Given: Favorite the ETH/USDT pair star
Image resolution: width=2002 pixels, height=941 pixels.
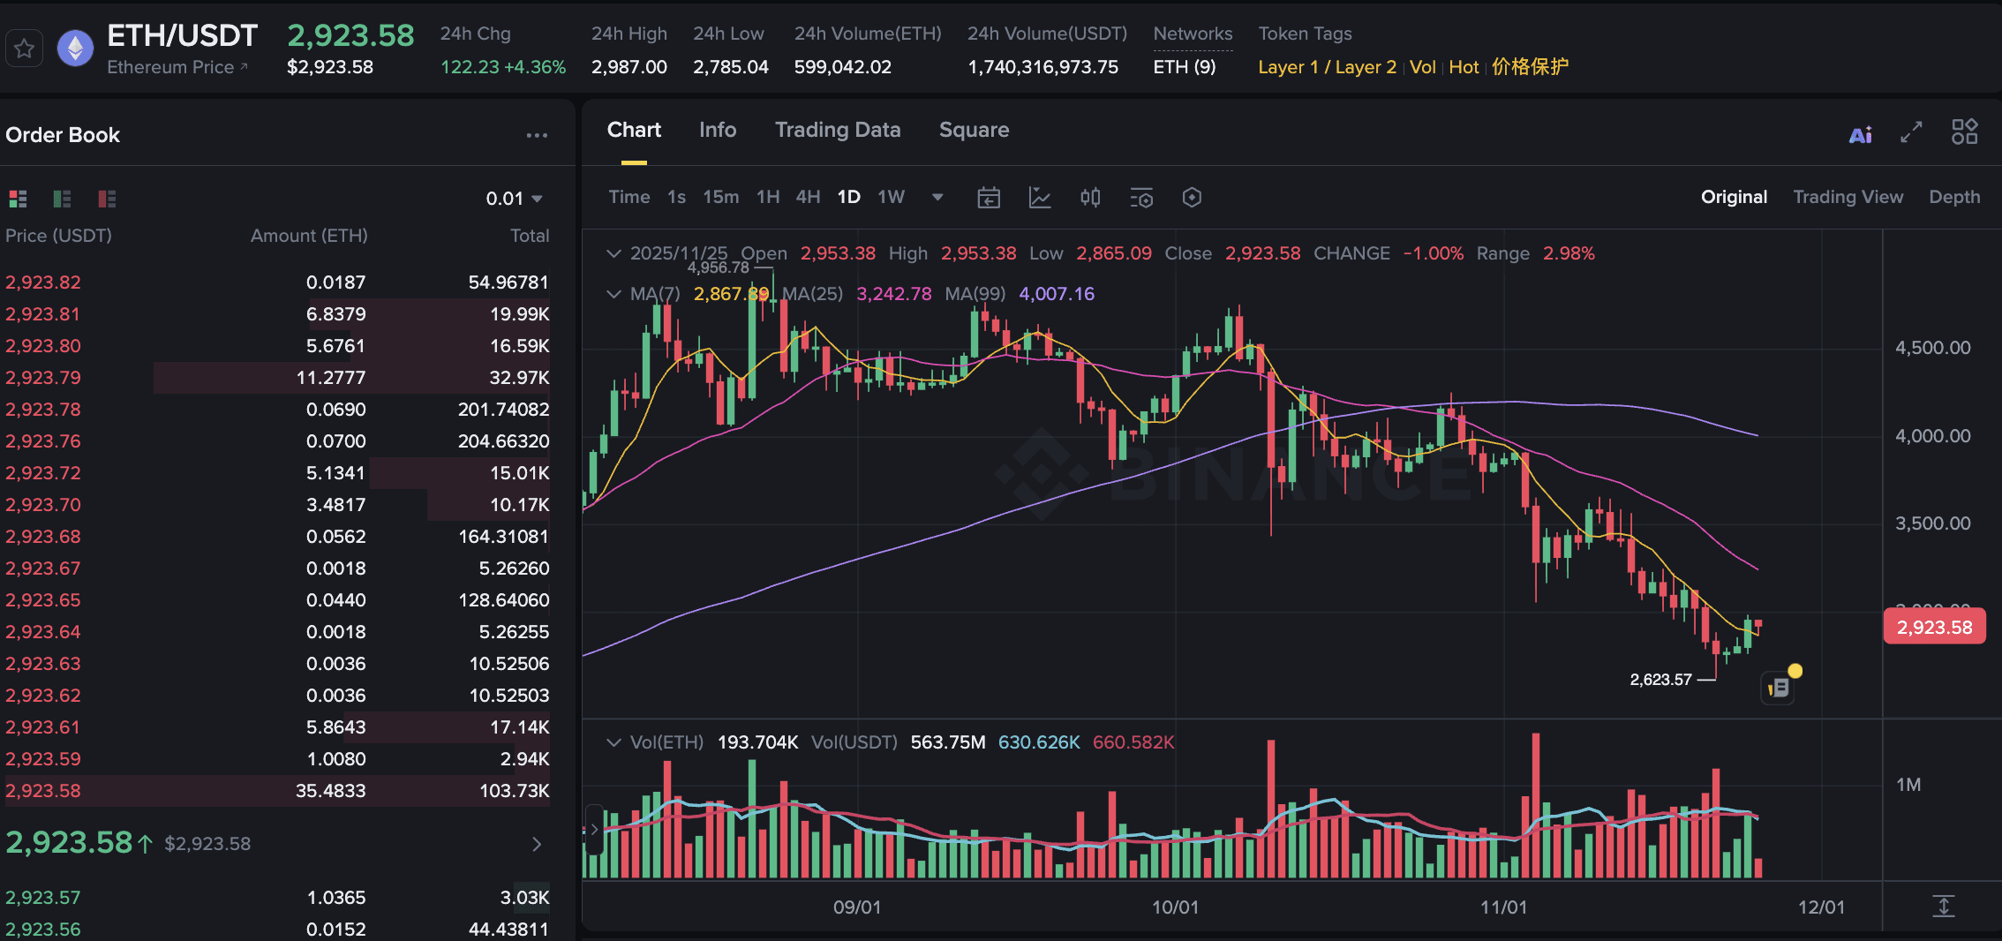Looking at the screenshot, I should pyautogui.click(x=24, y=48).
